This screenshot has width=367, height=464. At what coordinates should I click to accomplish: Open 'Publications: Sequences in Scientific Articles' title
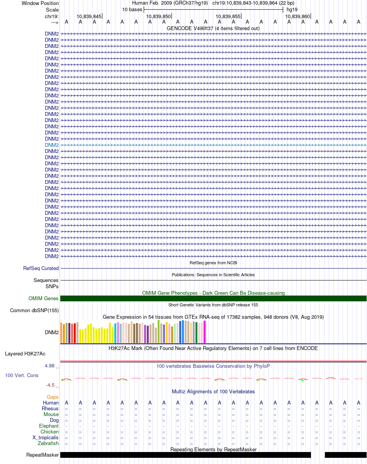point(213,275)
